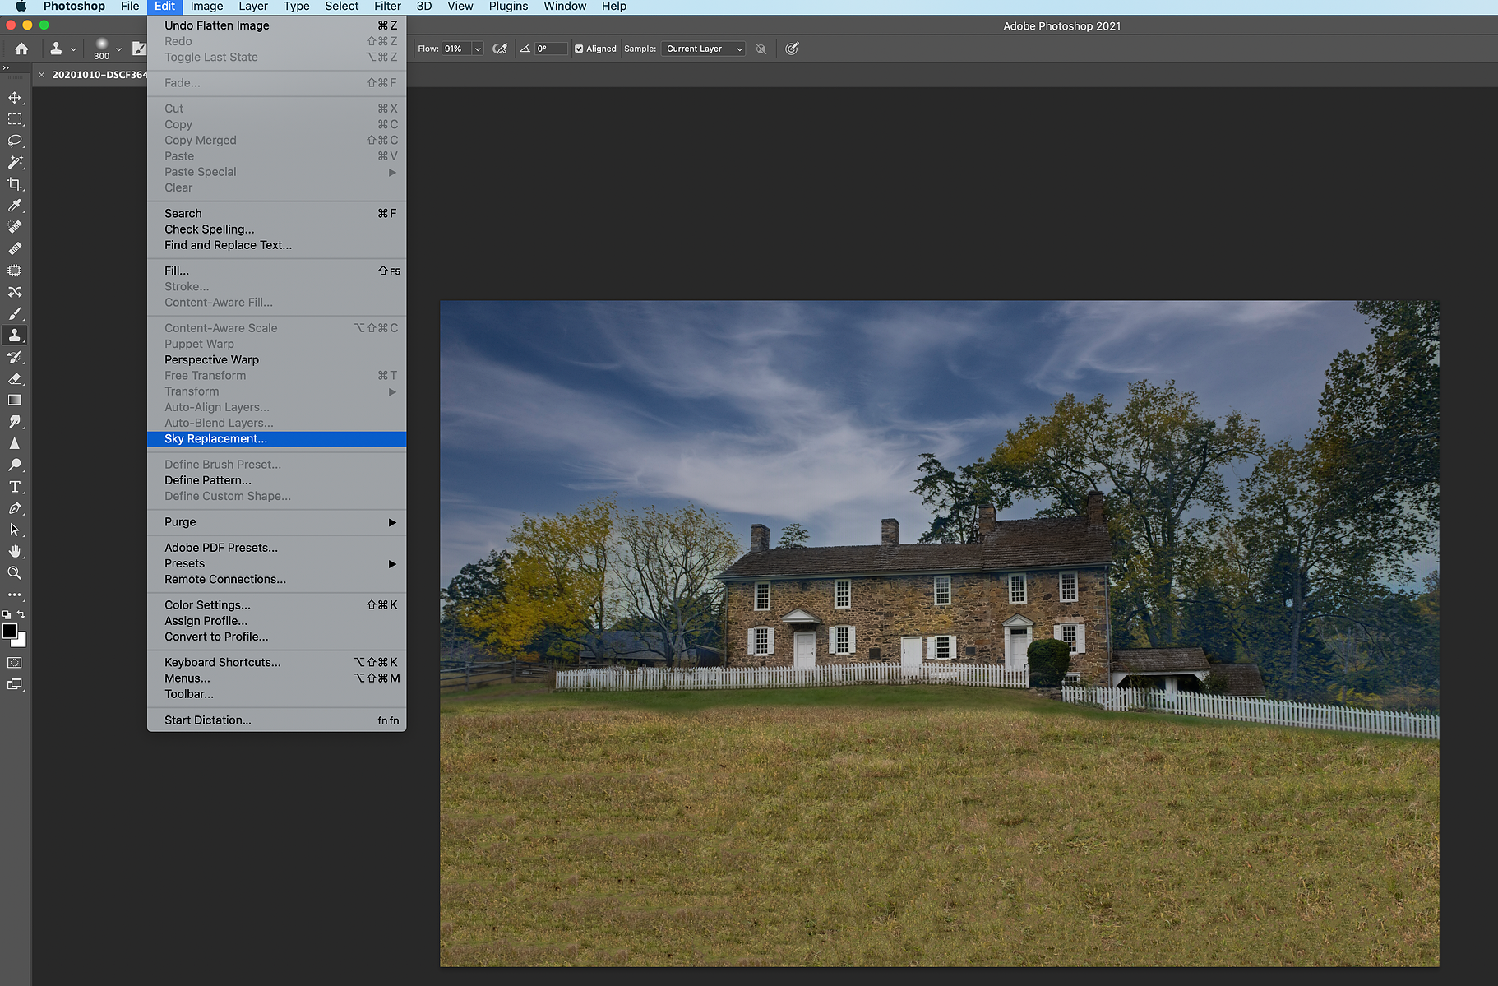This screenshot has height=986, width=1498.
Task: Select the Eyedropper tool
Action: pyautogui.click(x=15, y=206)
